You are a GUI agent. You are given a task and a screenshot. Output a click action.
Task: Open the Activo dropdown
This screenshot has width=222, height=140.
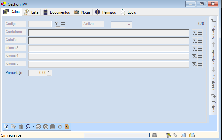[129, 25]
